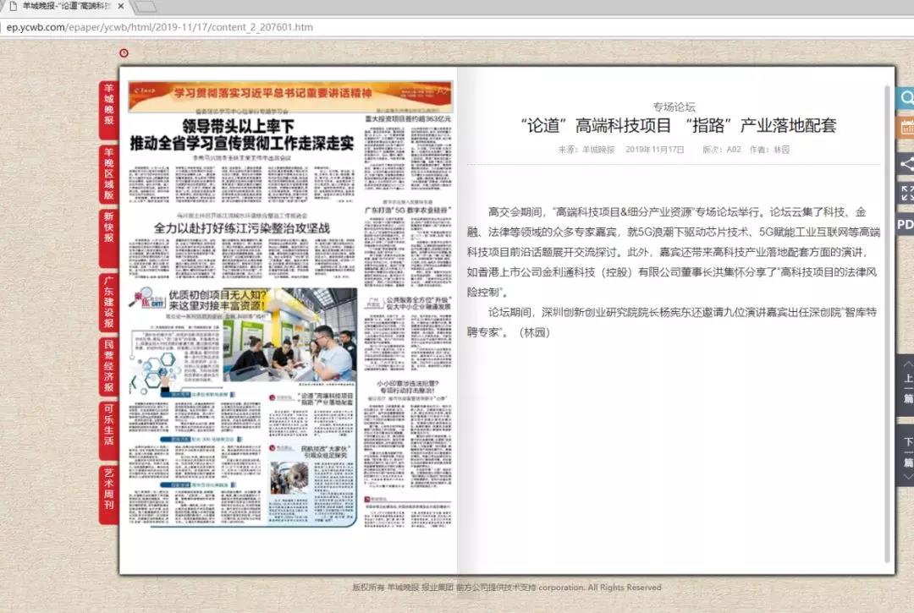Click the exhibition booth photo in newspaper
914x613 pixels.
[x=289, y=334]
